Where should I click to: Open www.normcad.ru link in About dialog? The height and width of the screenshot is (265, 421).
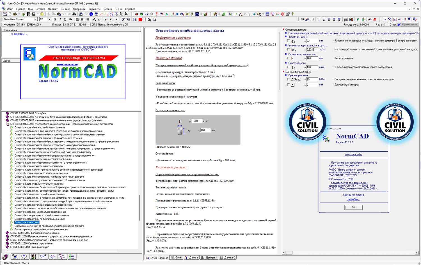pyautogui.click(x=353, y=155)
